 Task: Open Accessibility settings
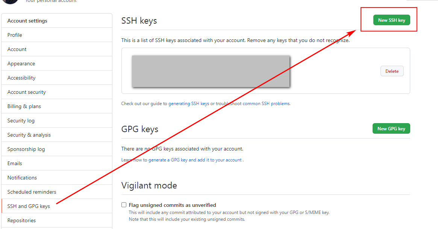57,78
